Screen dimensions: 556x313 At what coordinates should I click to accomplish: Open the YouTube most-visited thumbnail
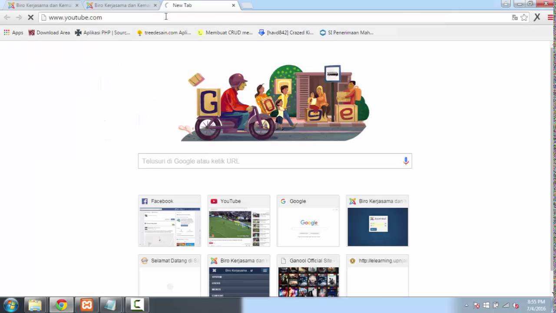click(x=239, y=221)
